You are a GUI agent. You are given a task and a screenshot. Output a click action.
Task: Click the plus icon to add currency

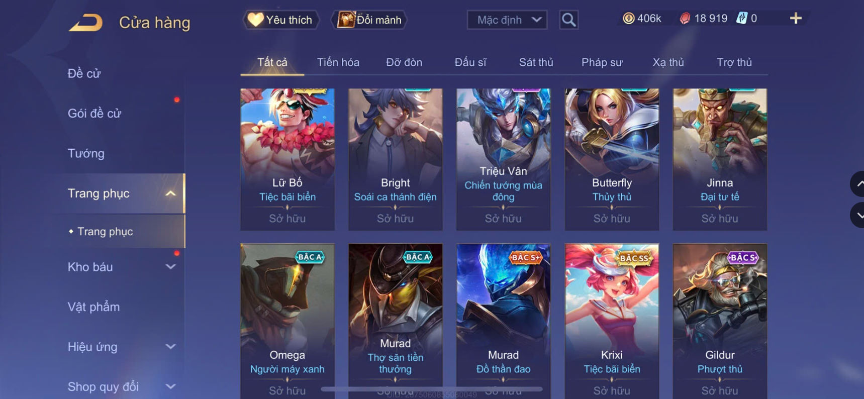point(795,19)
